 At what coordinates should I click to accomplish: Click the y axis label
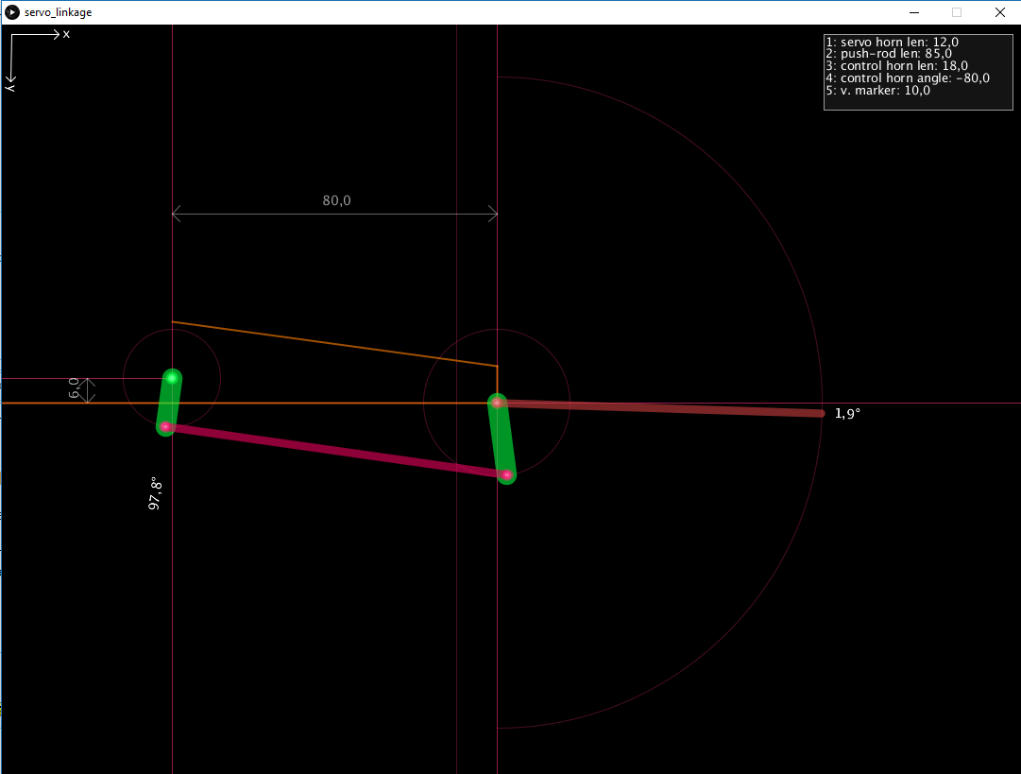click(x=11, y=86)
